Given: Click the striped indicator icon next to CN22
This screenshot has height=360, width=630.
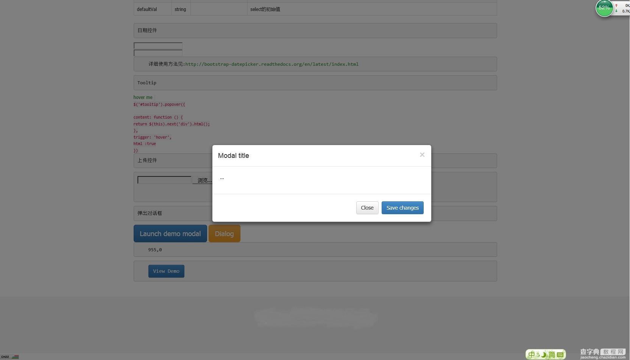Looking at the screenshot, I should [15, 357].
